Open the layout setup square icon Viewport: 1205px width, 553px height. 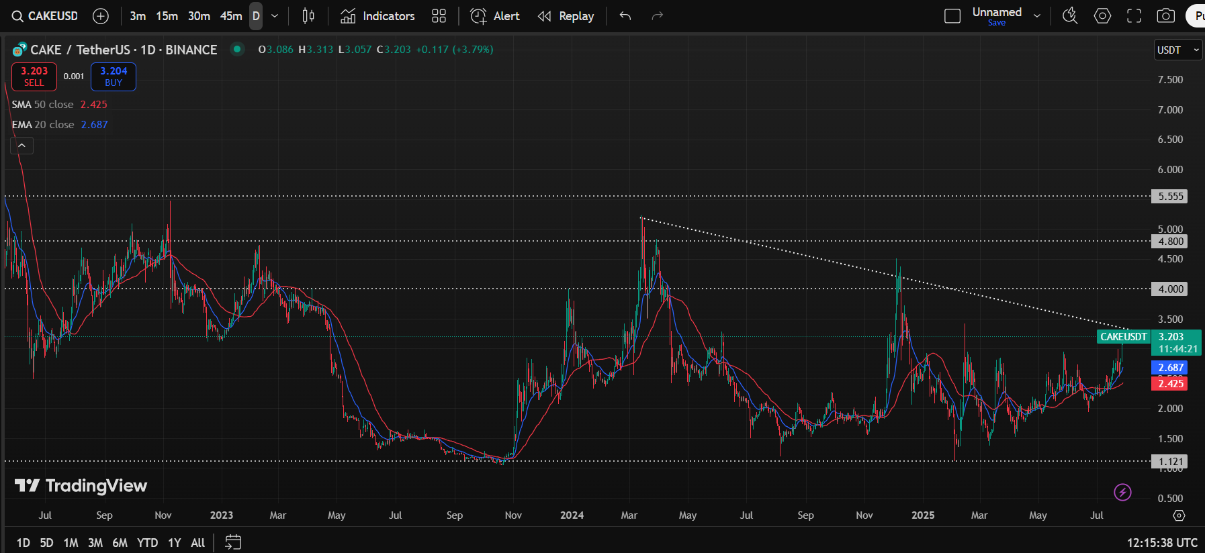(x=952, y=16)
